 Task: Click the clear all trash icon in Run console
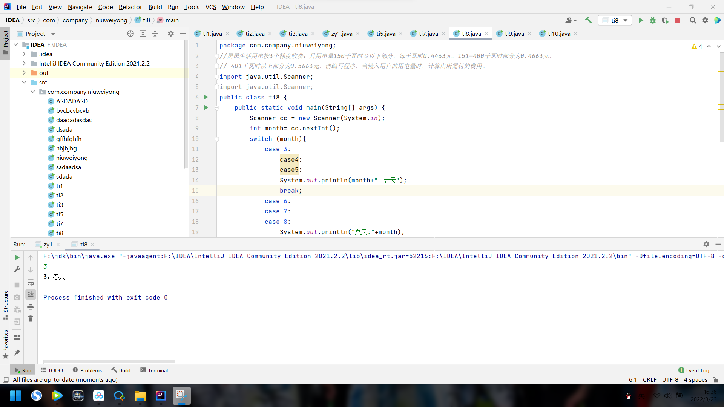[x=31, y=319]
